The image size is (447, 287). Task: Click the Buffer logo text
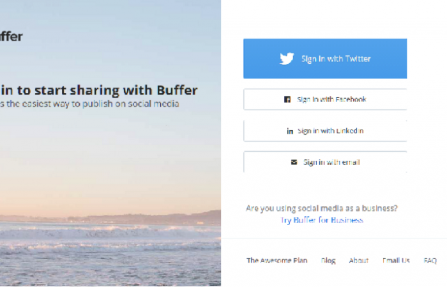(11, 36)
